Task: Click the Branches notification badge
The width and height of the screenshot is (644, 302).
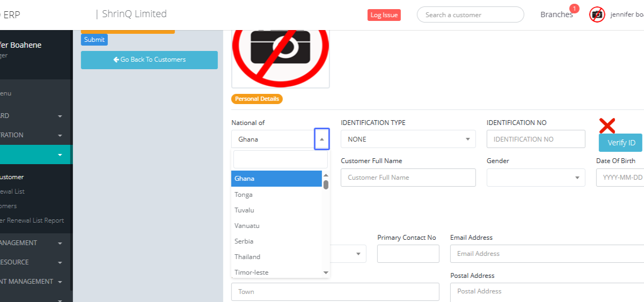Action: tap(574, 9)
